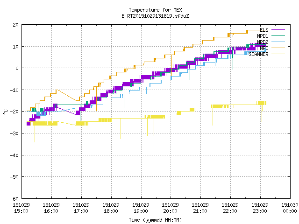Click the SCANNER legend label
Screen dimensions: 299x224
pos(258,54)
